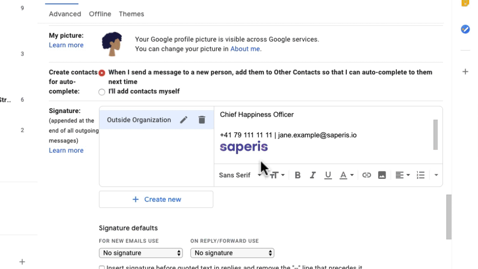Switch to the Advanced settings tab
The width and height of the screenshot is (478, 269).
pyautogui.click(x=65, y=14)
